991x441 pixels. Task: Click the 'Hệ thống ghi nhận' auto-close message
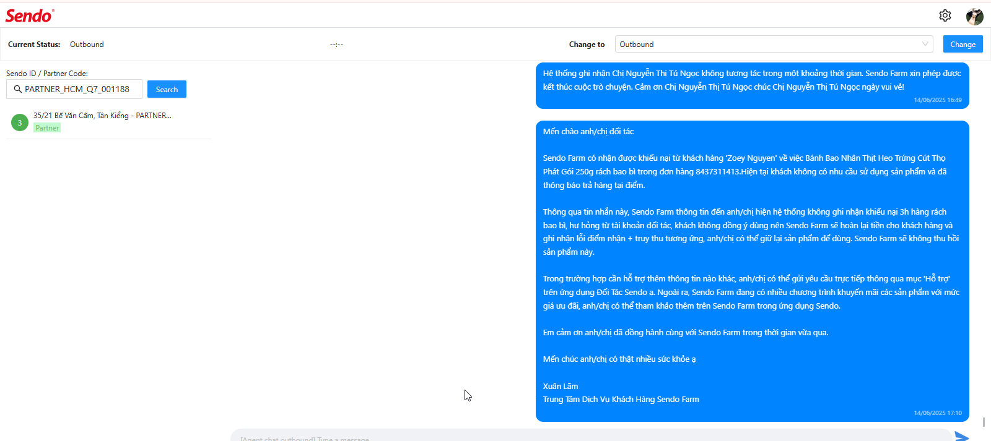(752, 85)
